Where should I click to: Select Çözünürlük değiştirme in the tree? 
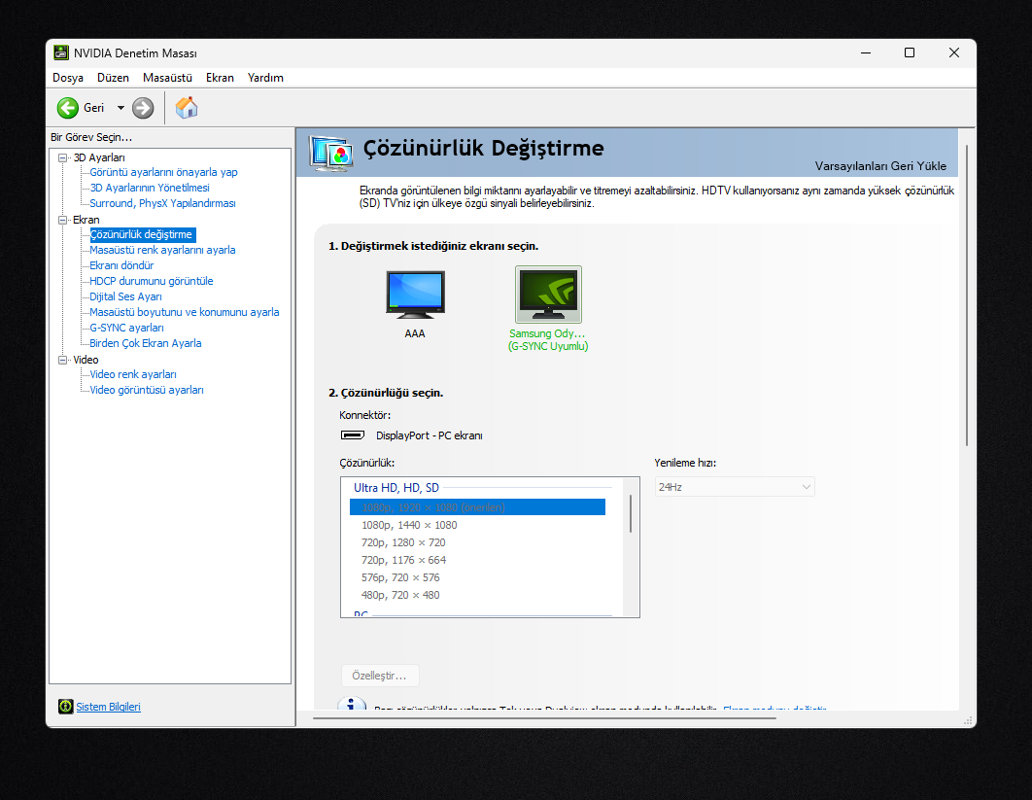click(142, 234)
